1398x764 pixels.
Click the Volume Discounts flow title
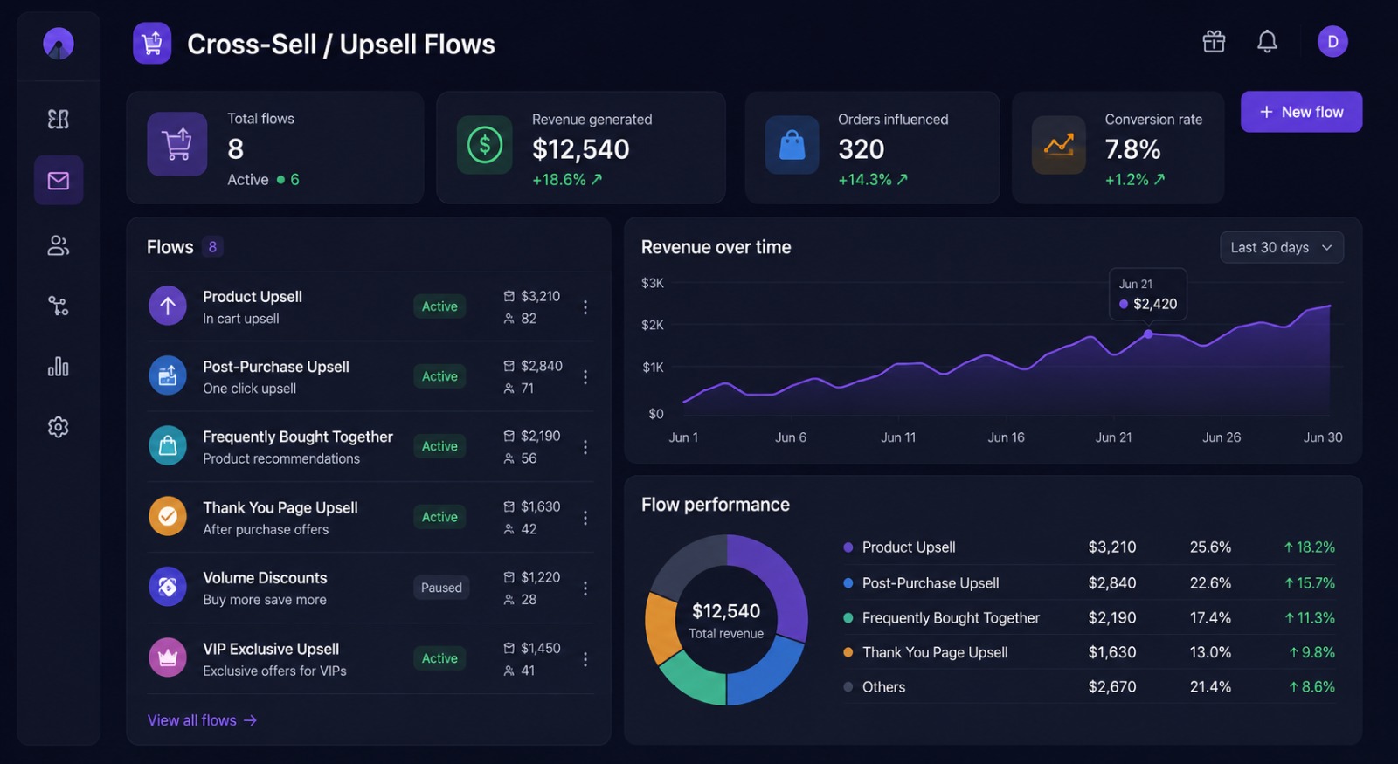pyautogui.click(x=265, y=578)
